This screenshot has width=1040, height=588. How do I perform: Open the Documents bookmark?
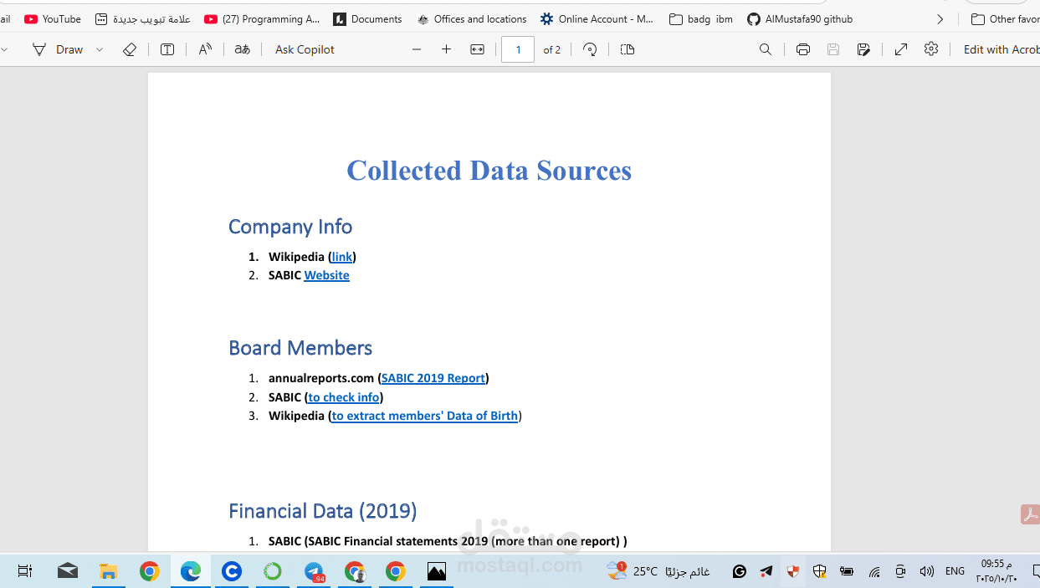(x=367, y=18)
